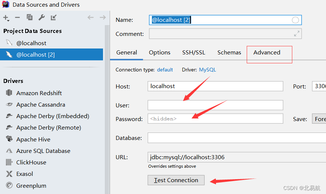Click the Host field containing localhost
The height and width of the screenshot is (194, 326).
pyautogui.click(x=215, y=86)
